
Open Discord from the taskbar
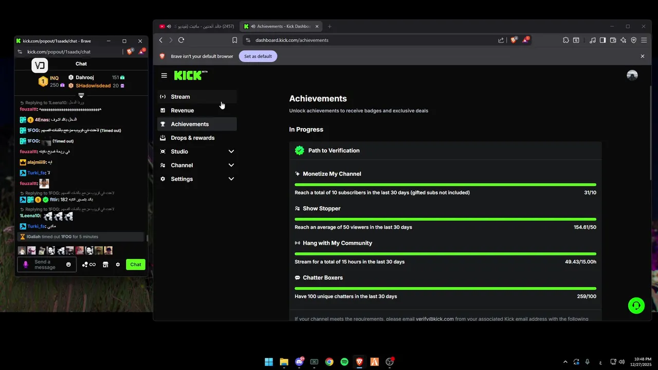click(299, 362)
